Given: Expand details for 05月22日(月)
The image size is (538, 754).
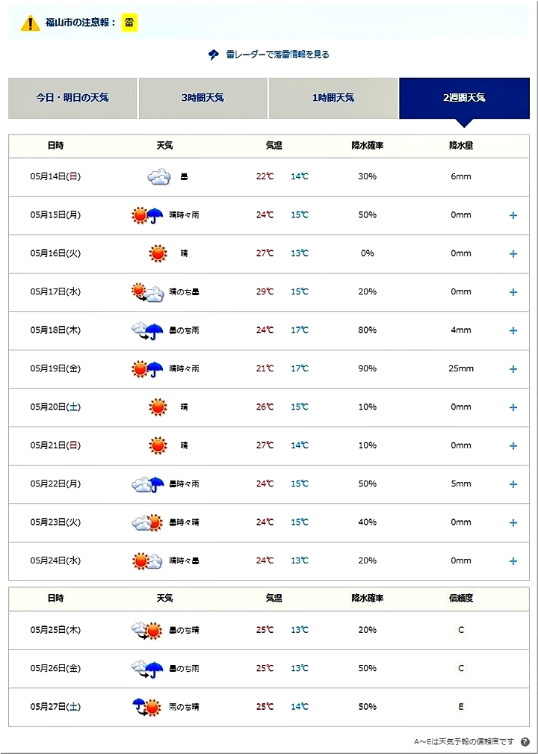Looking at the screenshot, I should click(513, 484).
